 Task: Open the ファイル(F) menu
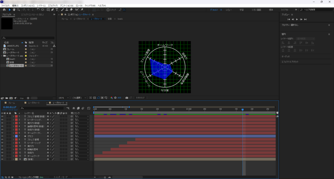(5, 6)
